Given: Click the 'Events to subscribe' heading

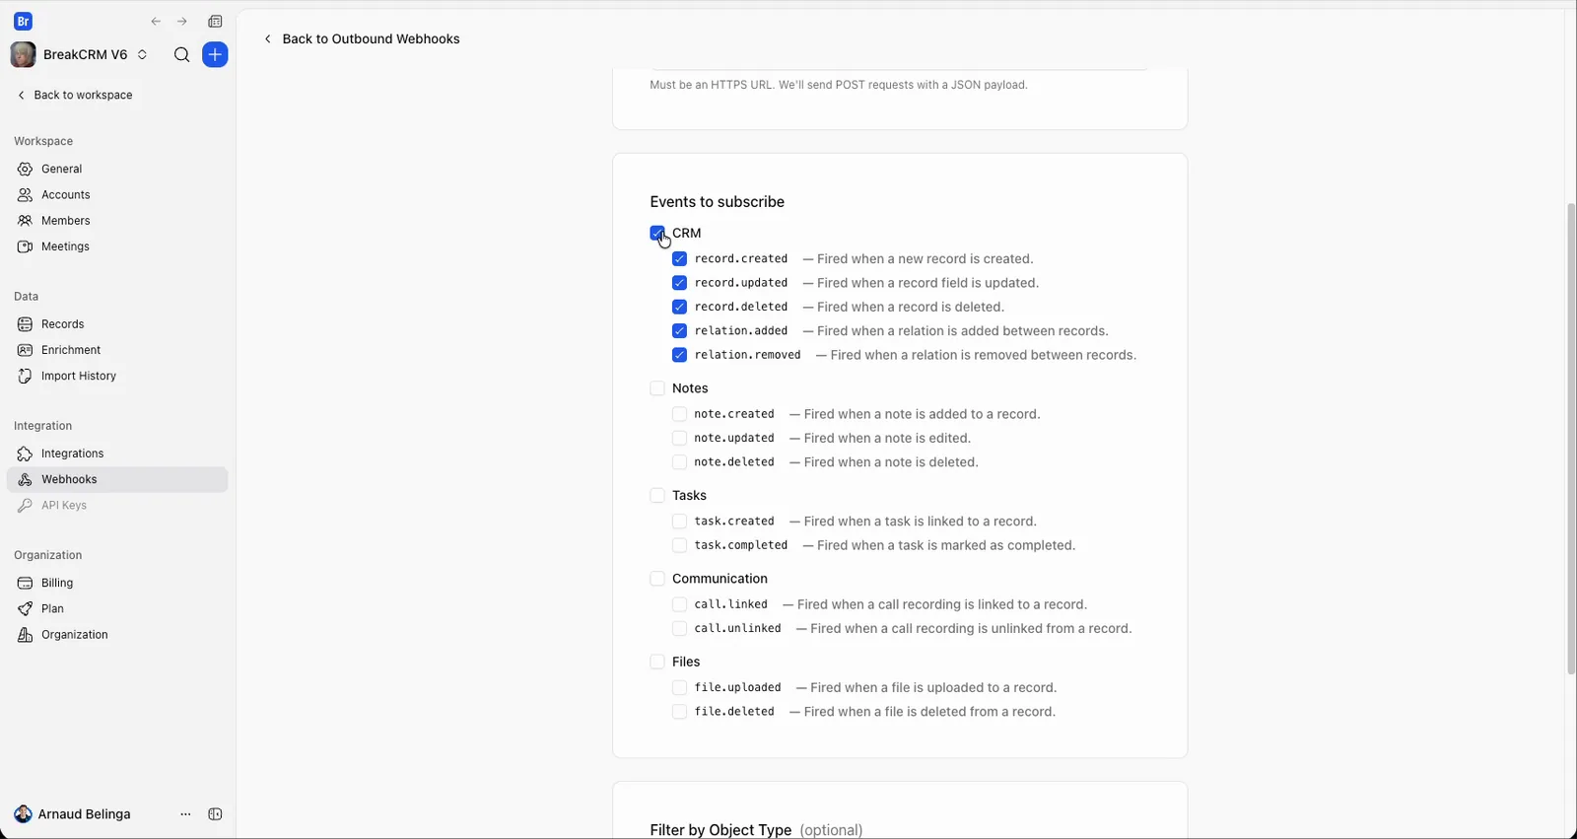Looking at the screenshot, I should [718, 202].
